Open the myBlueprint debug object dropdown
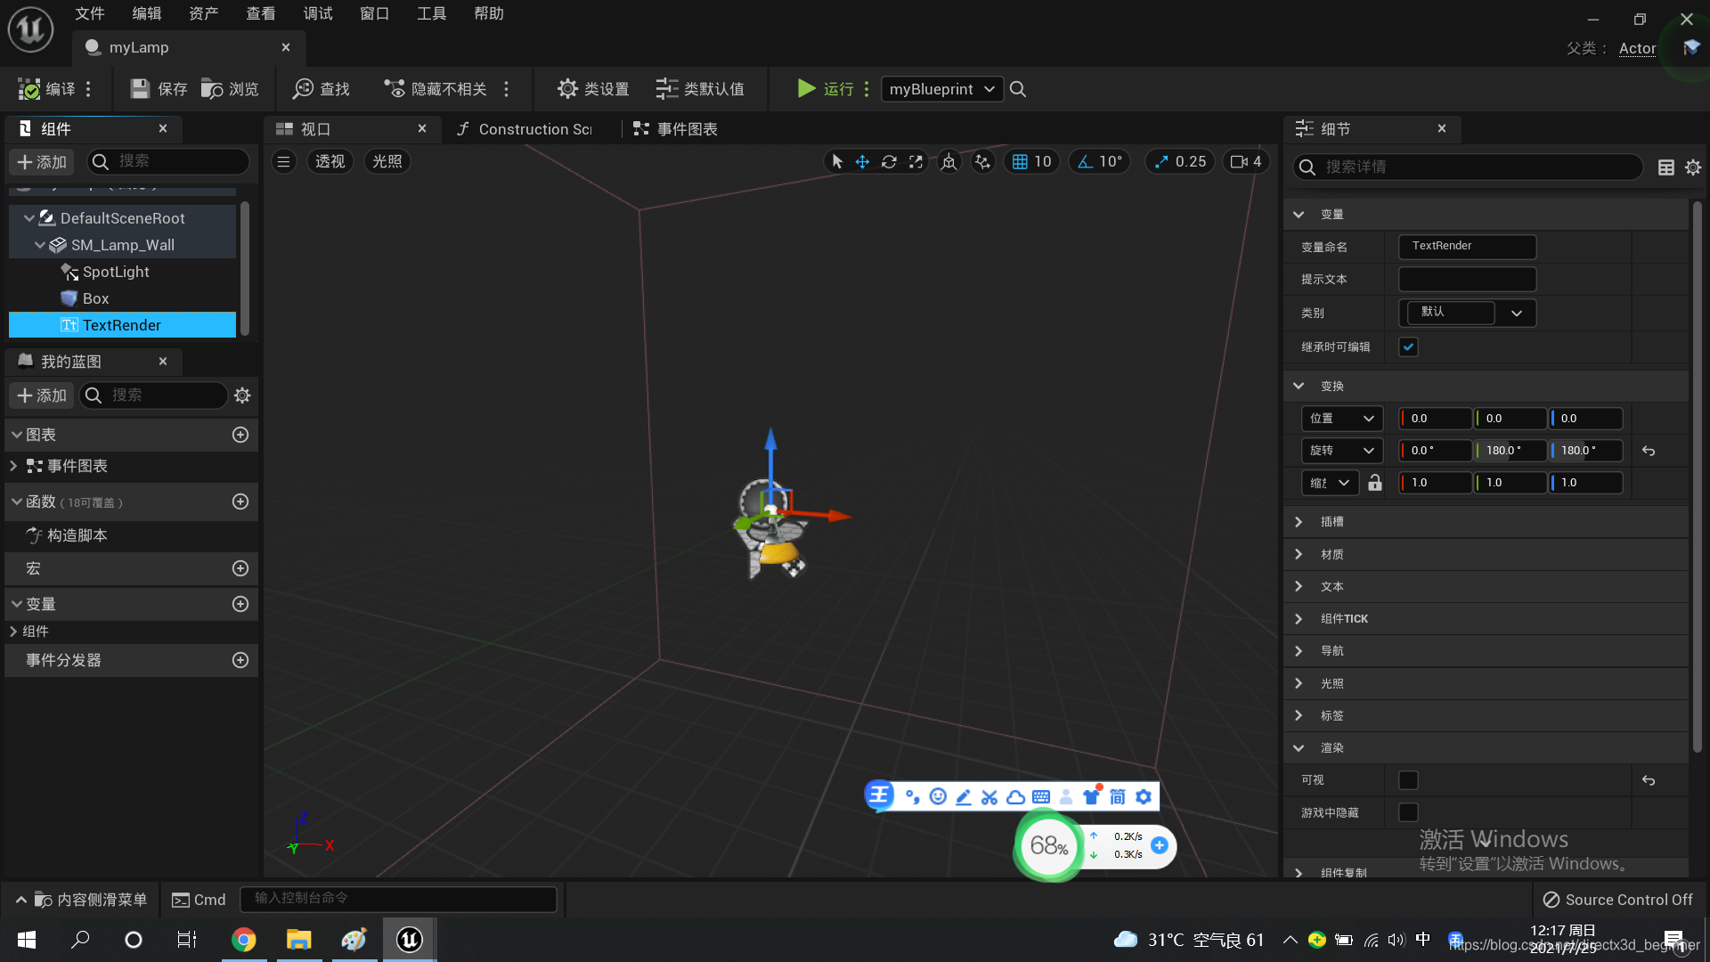 point(941,89)
